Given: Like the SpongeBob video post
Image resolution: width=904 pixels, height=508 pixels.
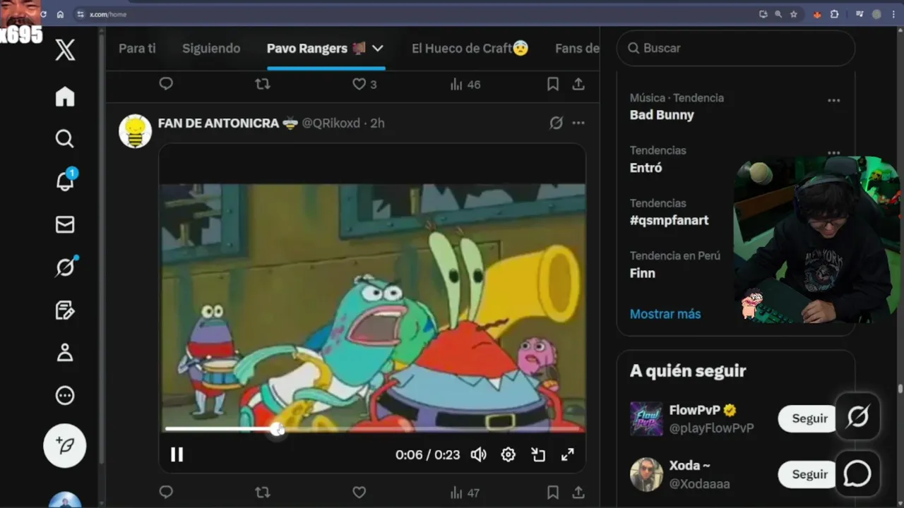Looking at the screenshot, I should click(x=359, y=492).
